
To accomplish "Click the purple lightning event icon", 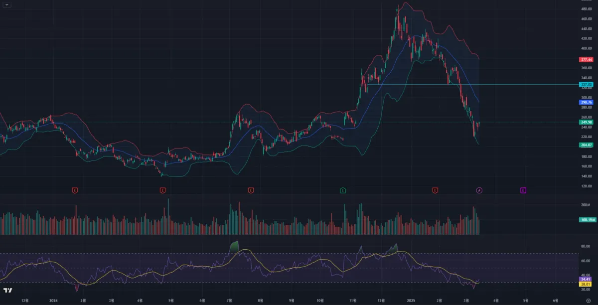I will tap(479, 190).
